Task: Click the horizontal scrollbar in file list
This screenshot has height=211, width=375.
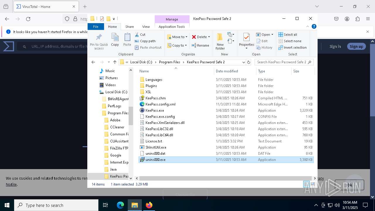Action: pos(225,178)
